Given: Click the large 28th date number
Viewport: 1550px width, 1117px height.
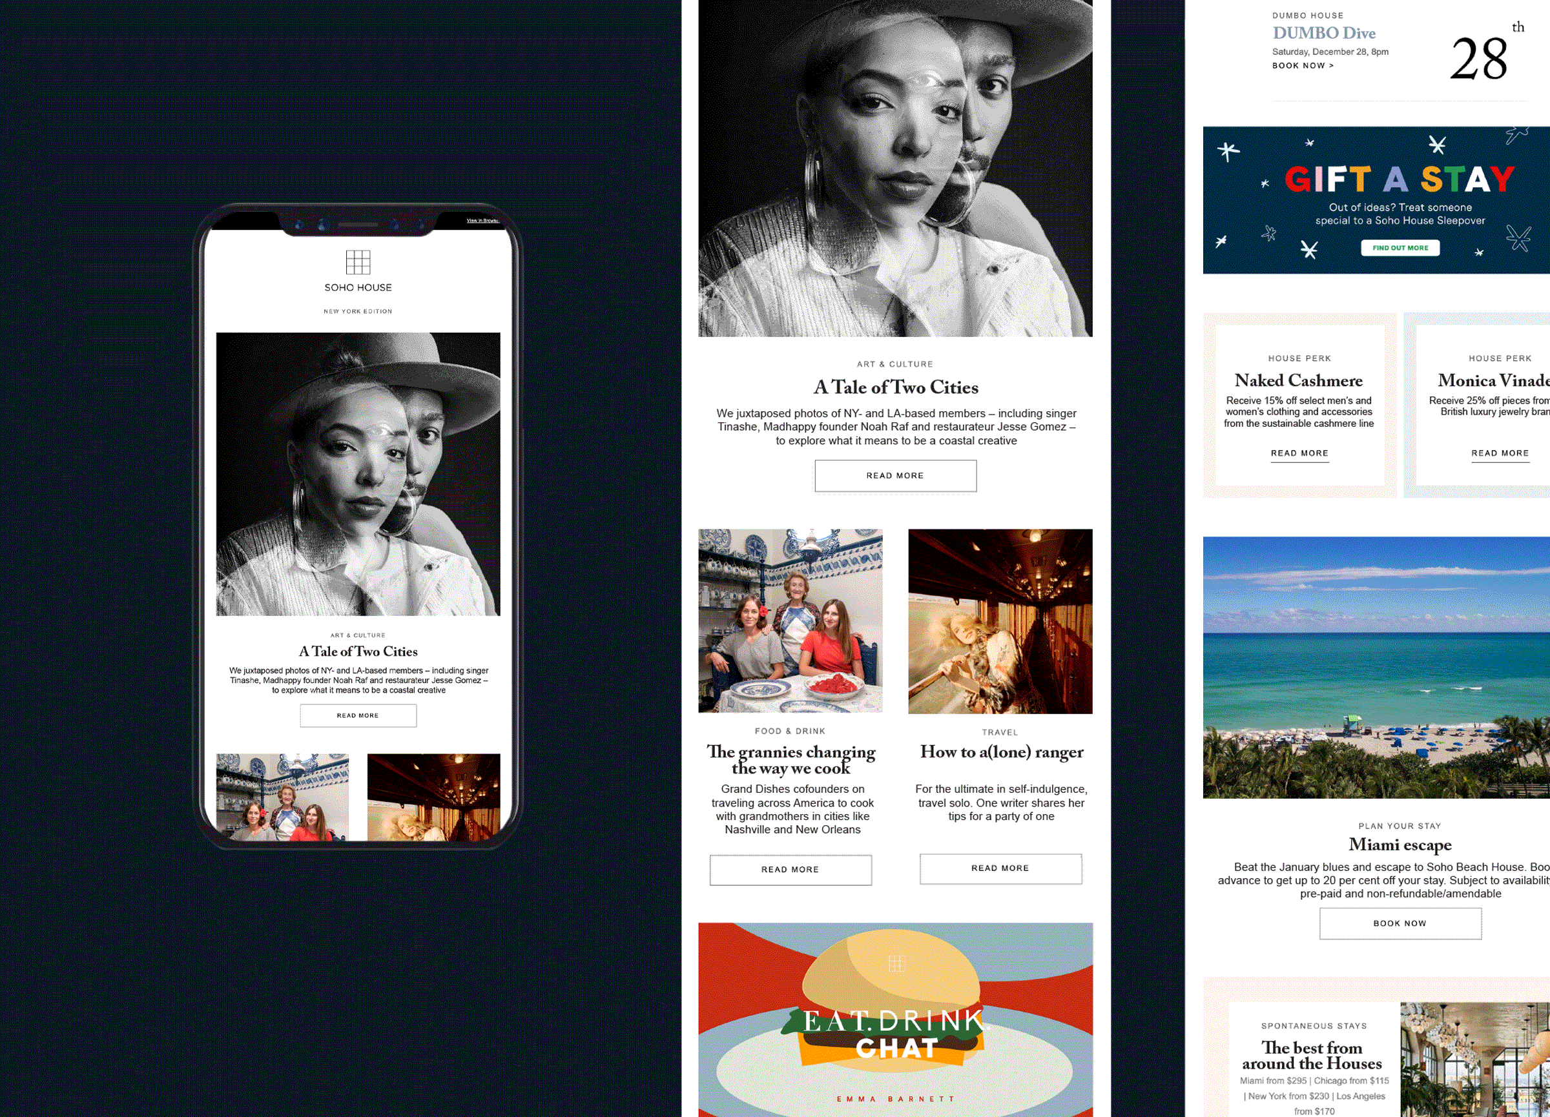Looking at the screenshot, I should pyautogui.click(x=1480, y=59).
